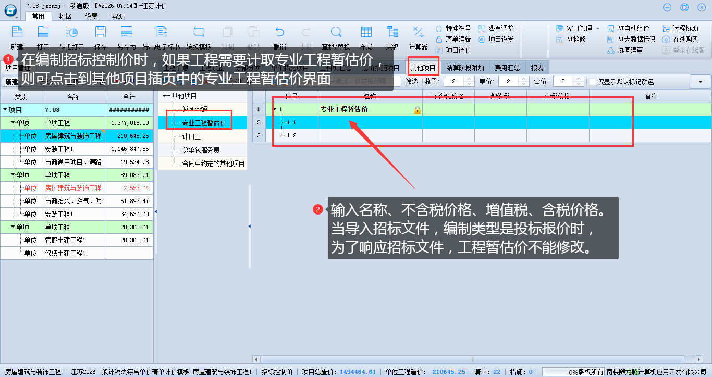Open 费率调整 rate adjustment
The width and height of the screenshot is (712, 377).
pos(496,28)
